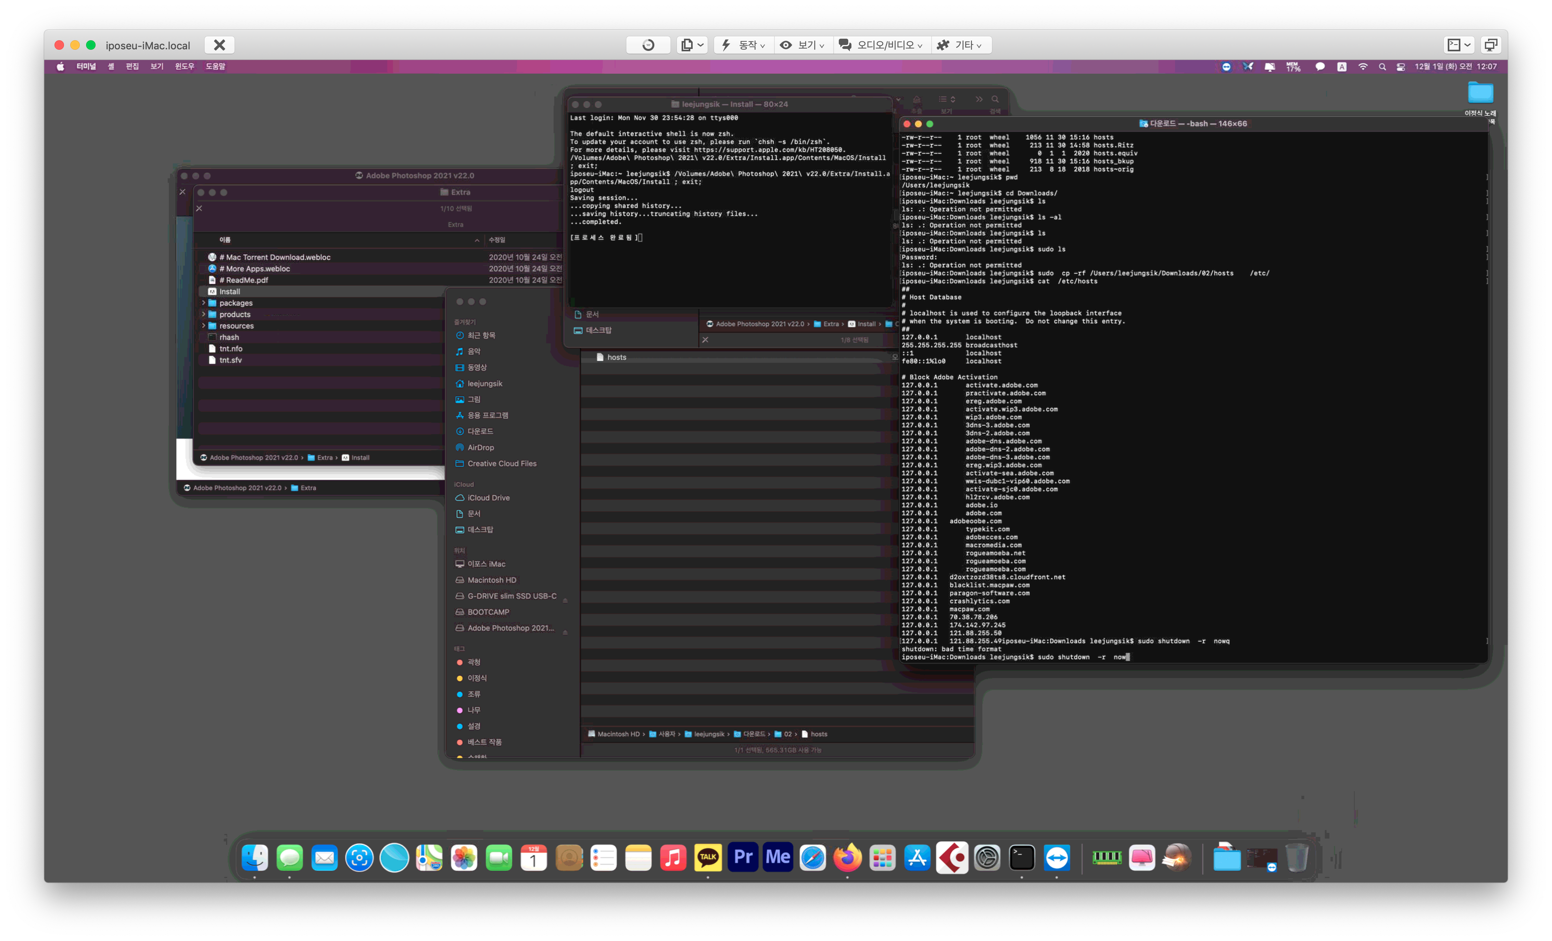Expand the packages folder disclosure triangle

pos(203,303)
